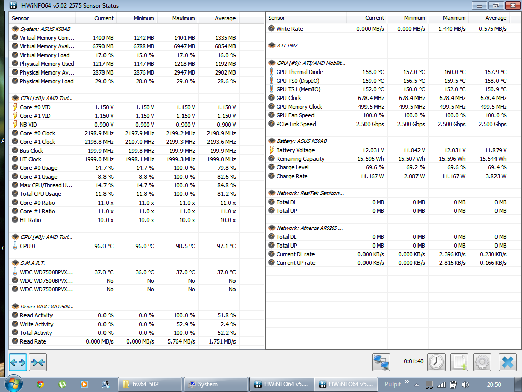
Task: Click the Current column header in left panel
Action: click(96, 19)
